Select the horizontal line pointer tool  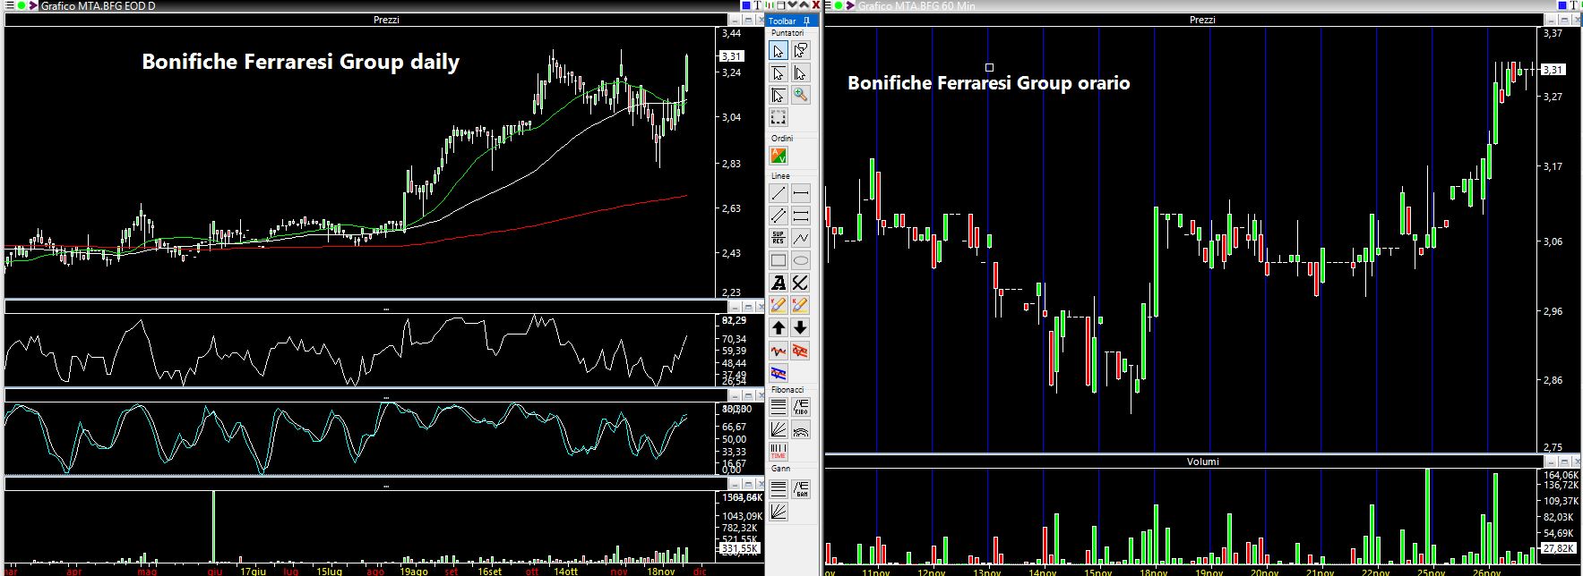tap(778, 73)
